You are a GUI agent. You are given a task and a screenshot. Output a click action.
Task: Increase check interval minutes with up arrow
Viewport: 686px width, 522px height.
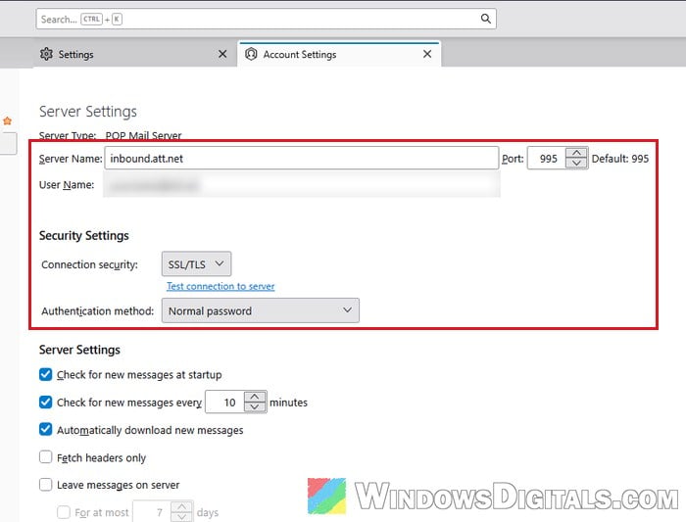coord(255,397)
